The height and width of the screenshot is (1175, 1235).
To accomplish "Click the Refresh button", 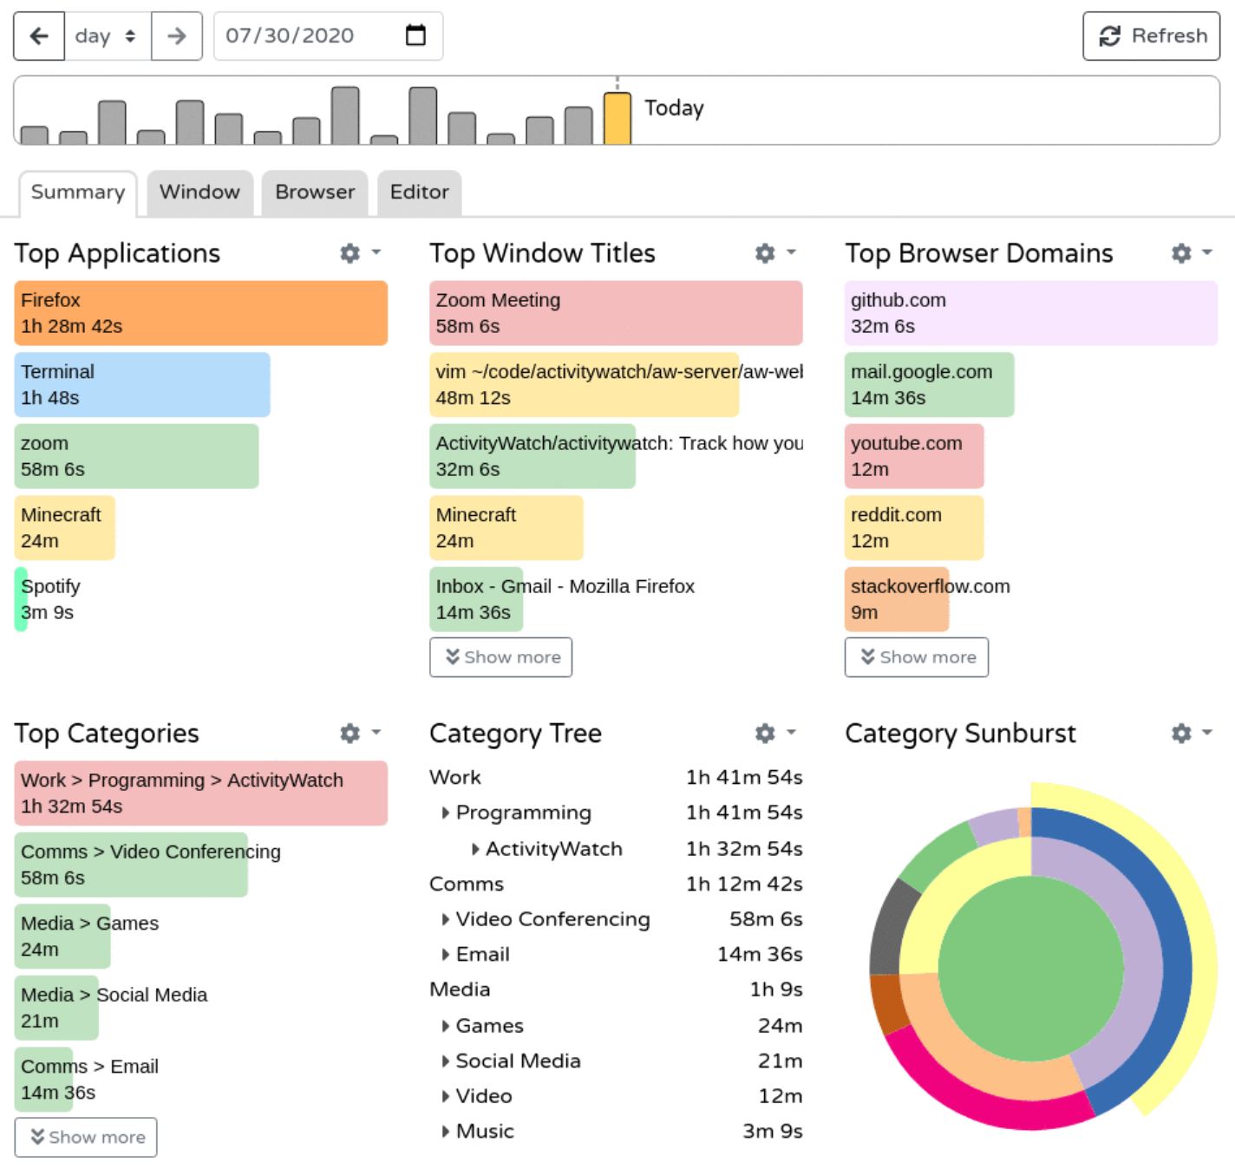I will [1151, 36].
